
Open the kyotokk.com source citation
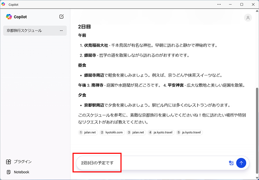point(112,132)
